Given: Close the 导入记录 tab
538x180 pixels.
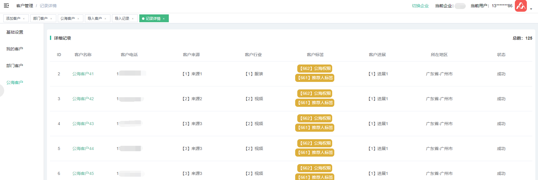Looking at the screenshot, I should (x=133, y=19).
